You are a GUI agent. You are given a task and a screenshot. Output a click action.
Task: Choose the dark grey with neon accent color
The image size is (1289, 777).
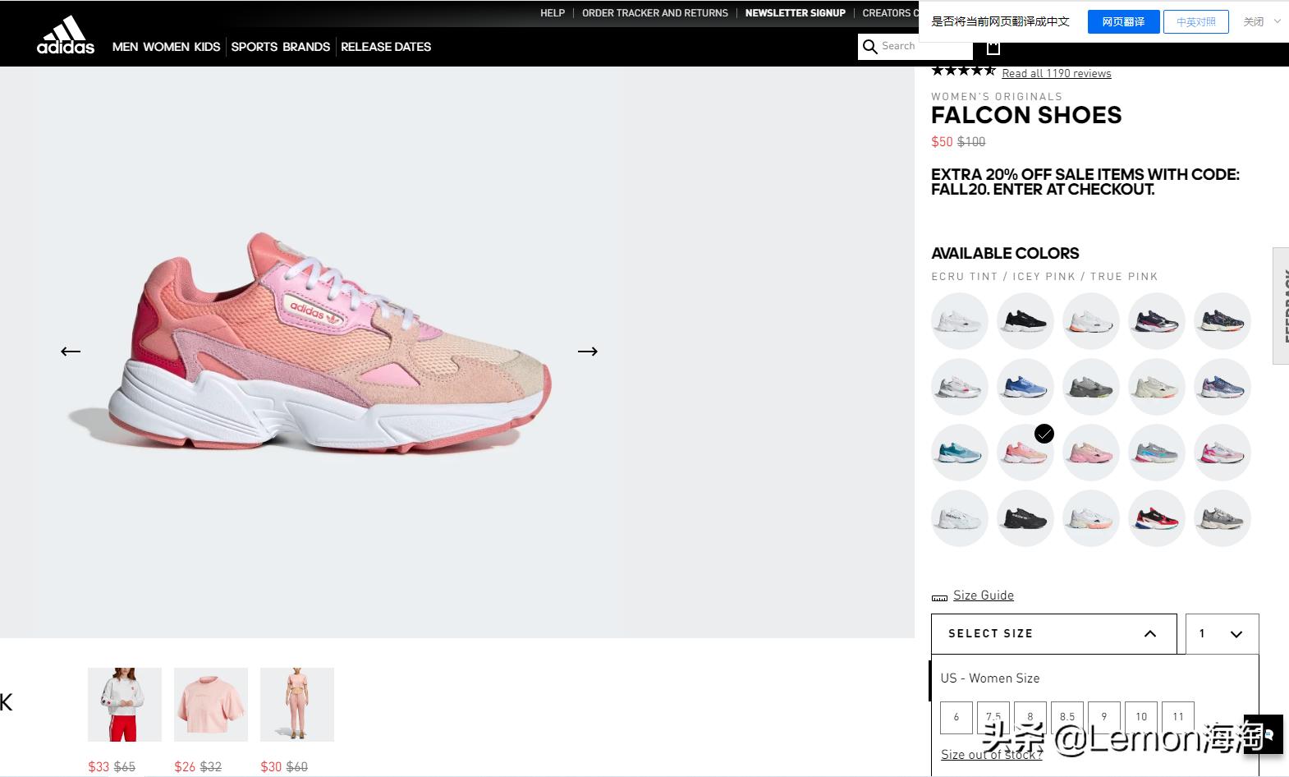[x=1091, y=387]
